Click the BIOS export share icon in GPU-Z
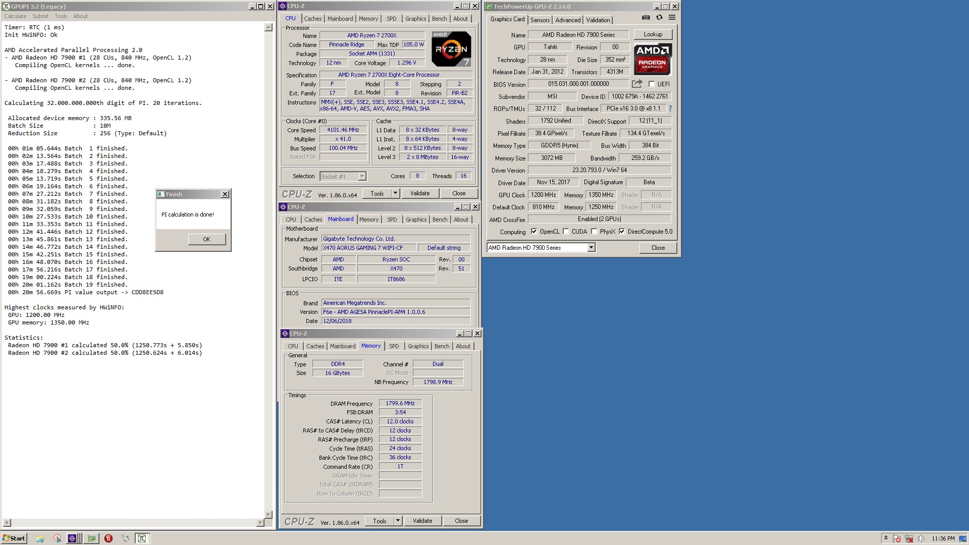 637,84
